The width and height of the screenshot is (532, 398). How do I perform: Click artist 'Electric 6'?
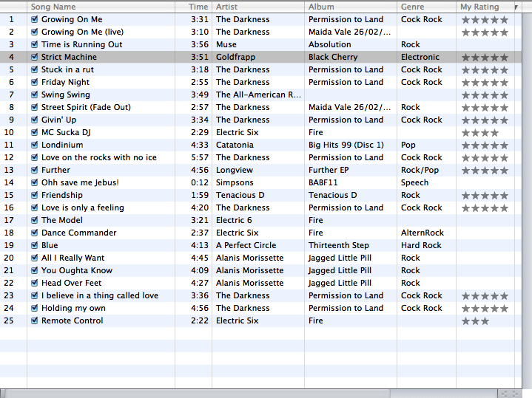(x=234, y=220)
